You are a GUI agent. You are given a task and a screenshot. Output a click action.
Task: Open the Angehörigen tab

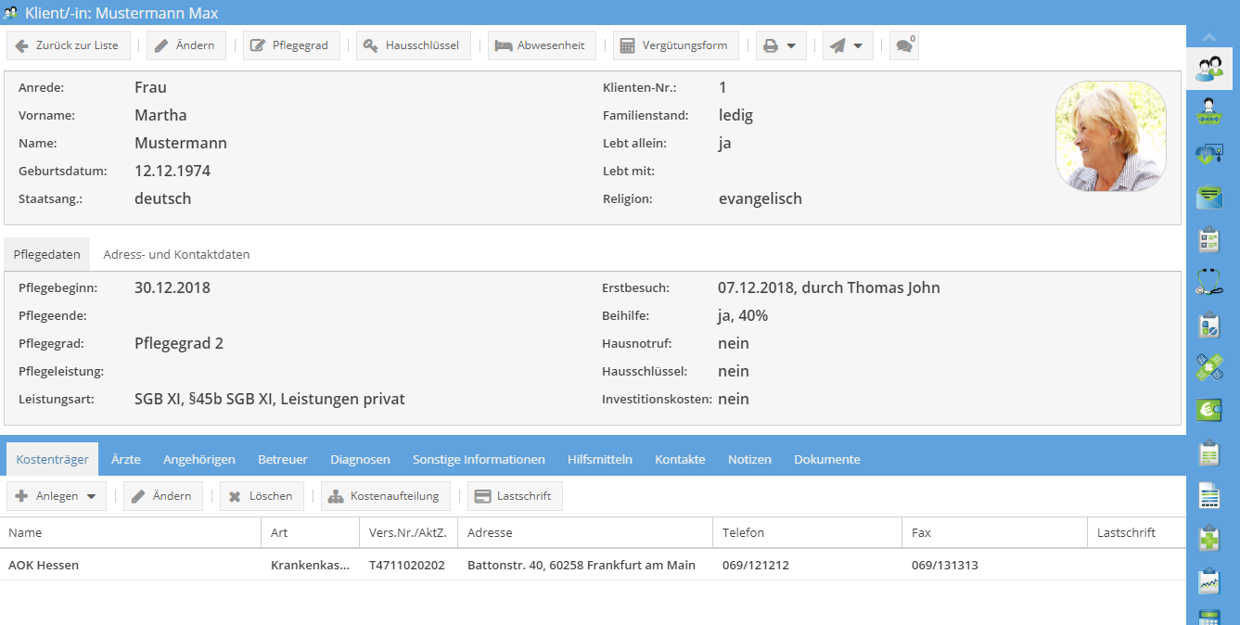[199, 459]
